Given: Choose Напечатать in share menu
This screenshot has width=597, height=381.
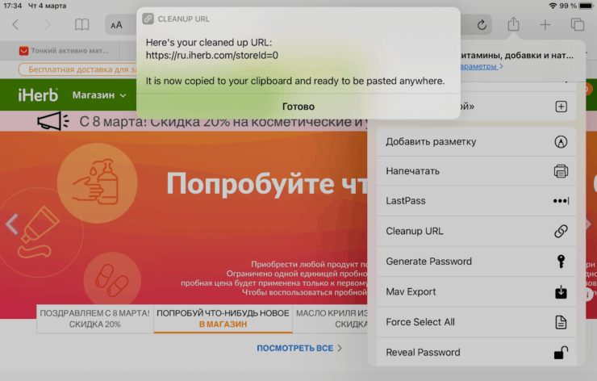Looking at the screenshot, I should tap(476, 171).
